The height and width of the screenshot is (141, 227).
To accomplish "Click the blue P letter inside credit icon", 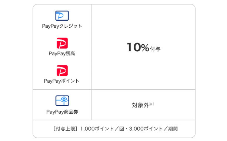I will click(60, 16).
